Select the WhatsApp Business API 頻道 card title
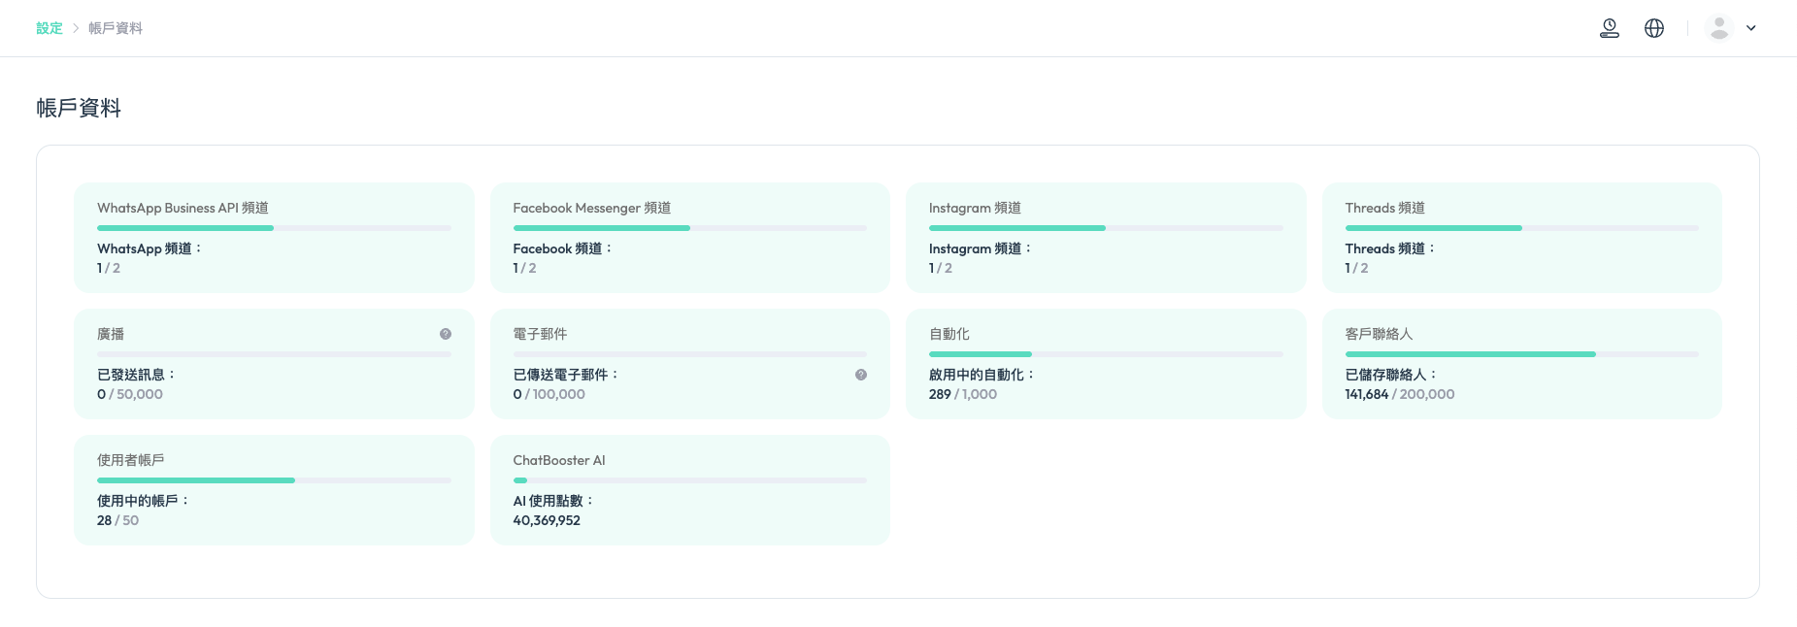The width and height of the screenshot is (1797, 627). [183, 208]
